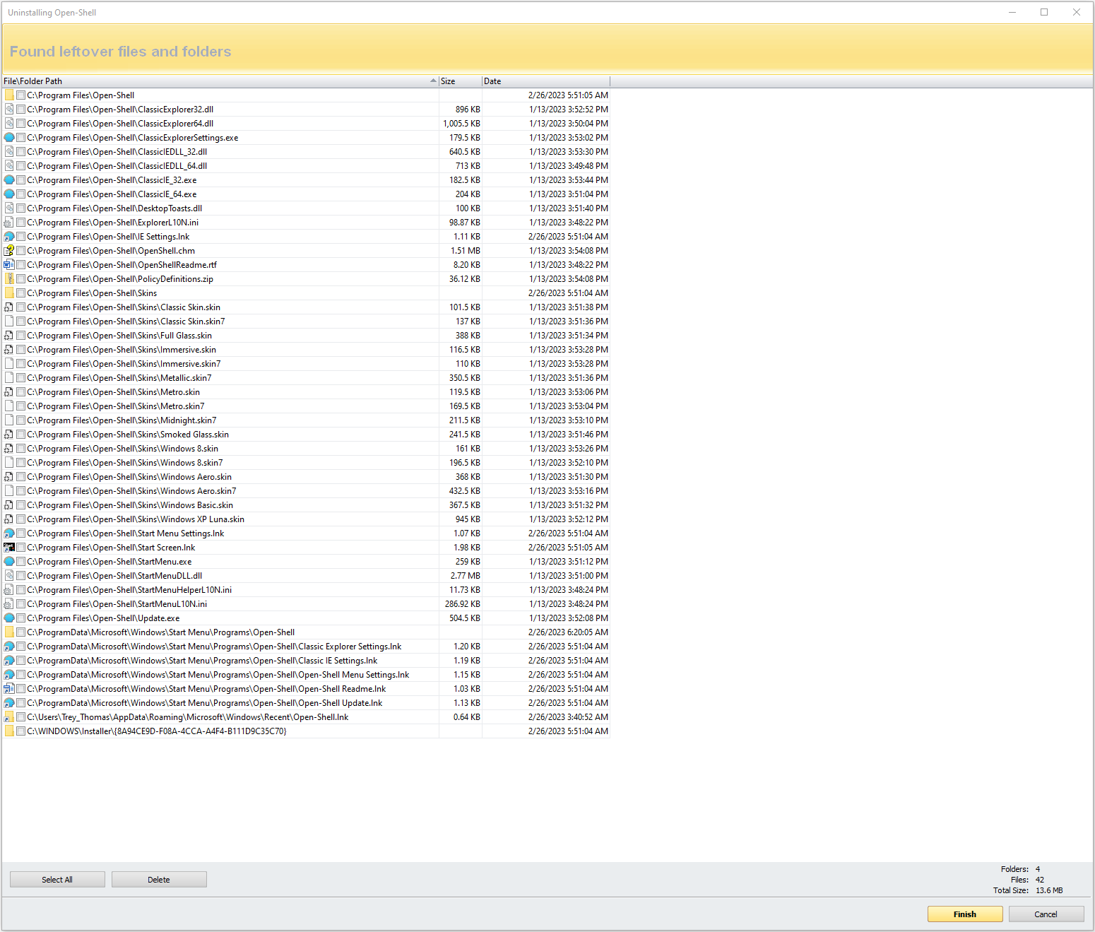
Task: Click the folder icon for C:\Program Files\Open-Shell
Action: point(9,95)
